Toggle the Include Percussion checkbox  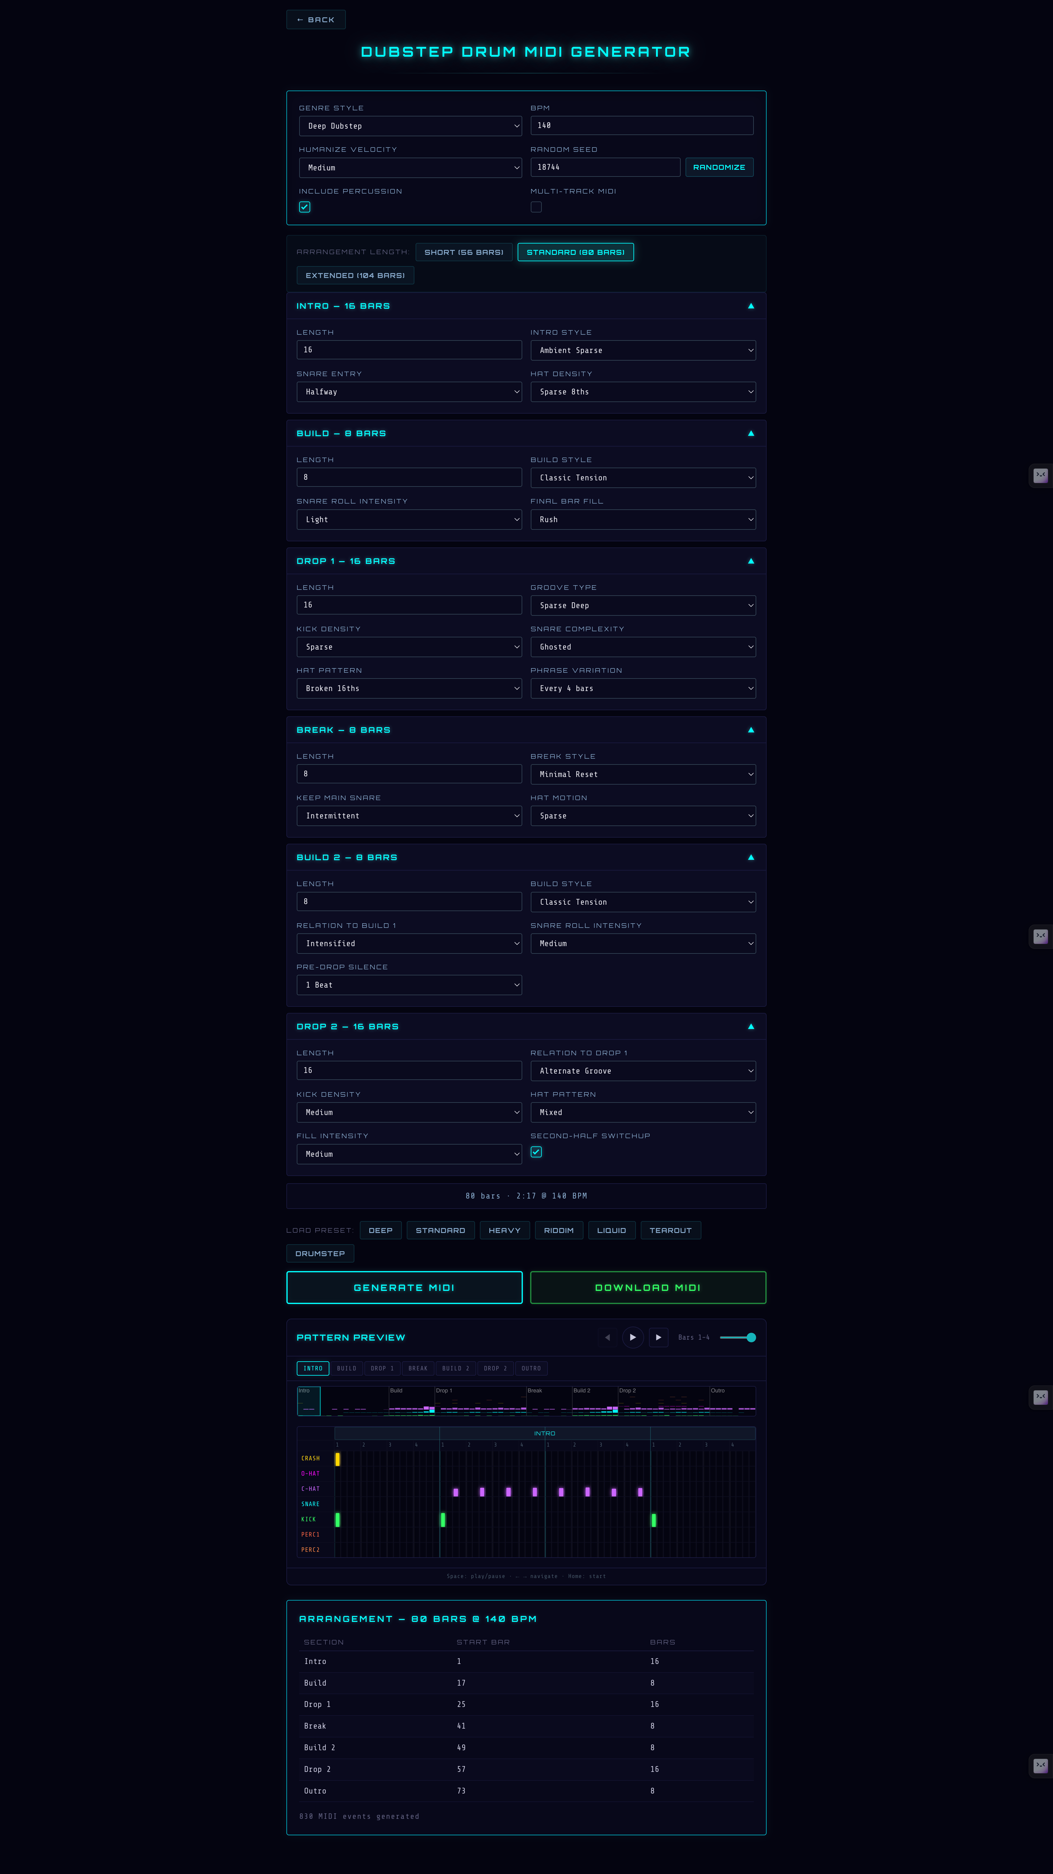[305, 207]
